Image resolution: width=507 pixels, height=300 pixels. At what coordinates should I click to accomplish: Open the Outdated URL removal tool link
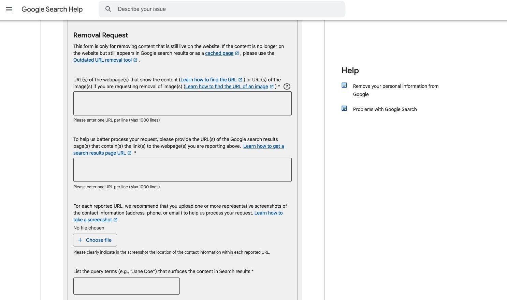click(103, 60)
